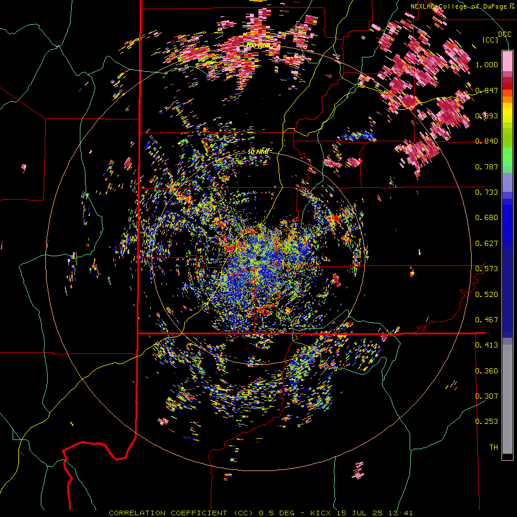Select the 0.573 legend value

coord(487,269)
